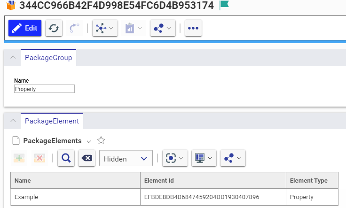
Task: Collapse the PackageGroup section
Action: (x=12, y=58)
